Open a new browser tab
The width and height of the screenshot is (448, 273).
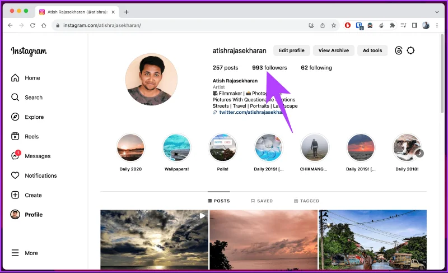(x=127, y=12)
